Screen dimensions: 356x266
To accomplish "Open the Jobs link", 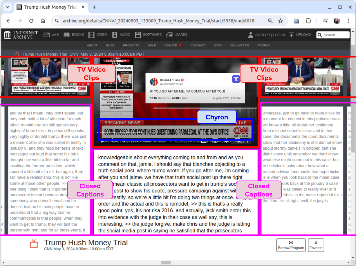I will point(218,45).
